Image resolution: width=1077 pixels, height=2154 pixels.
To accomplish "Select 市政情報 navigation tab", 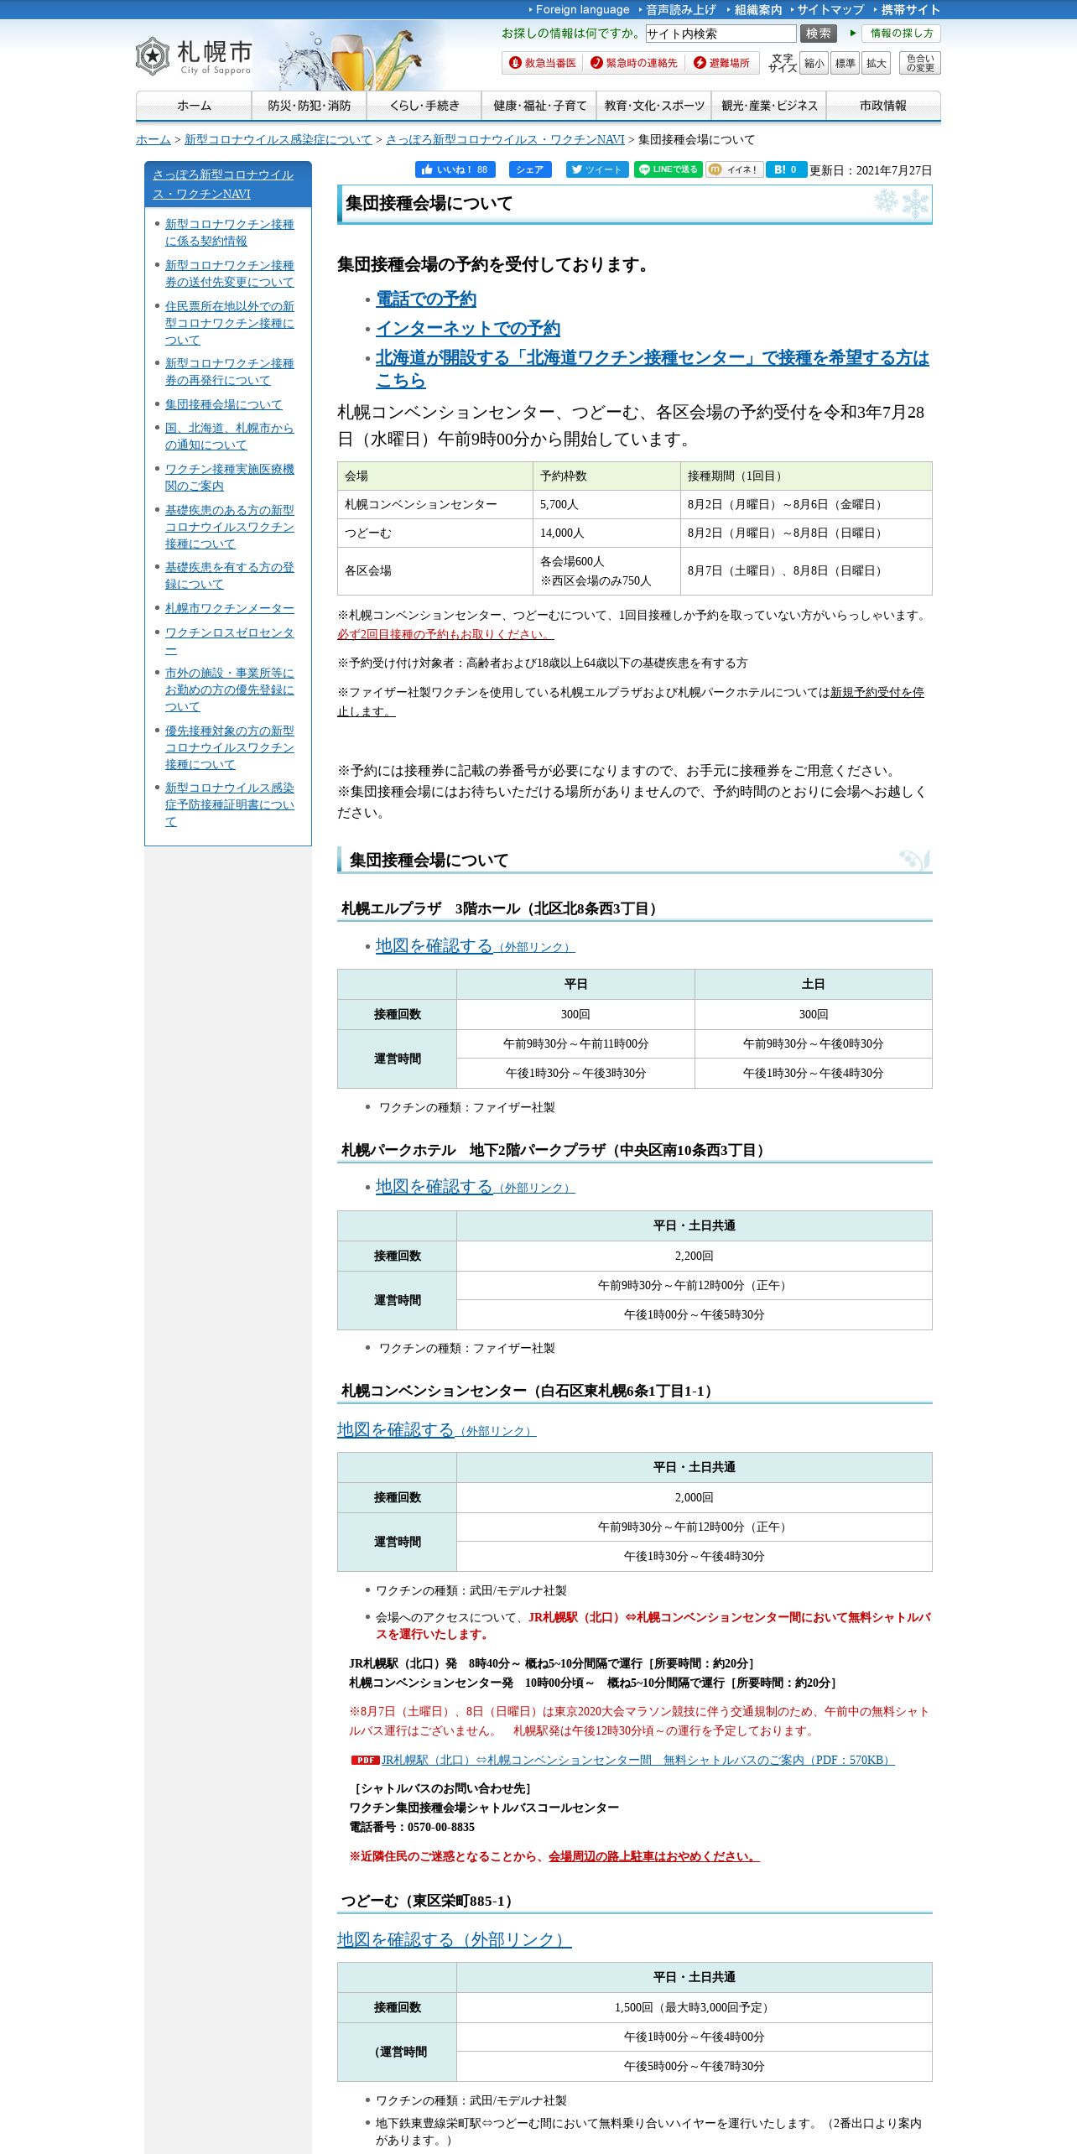I will pos(883,106).
